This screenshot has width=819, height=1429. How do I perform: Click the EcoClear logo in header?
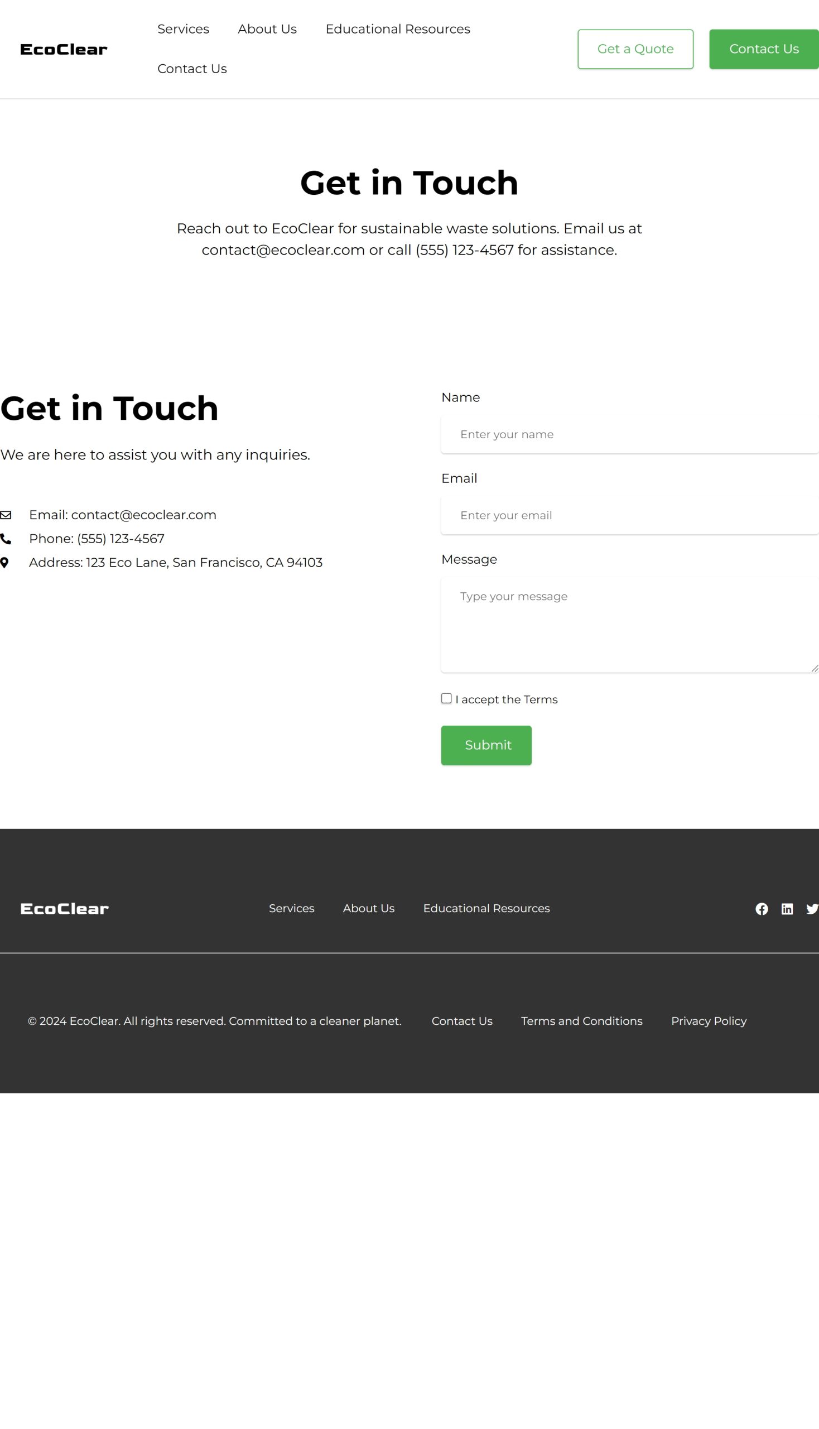coord(64,50)
